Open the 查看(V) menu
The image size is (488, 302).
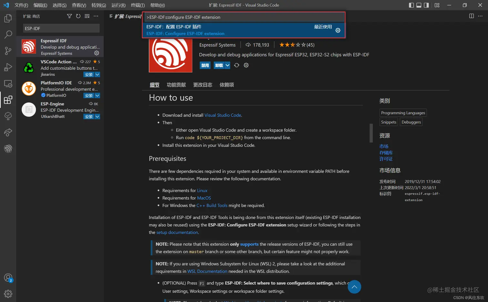[x=79, y=5]
